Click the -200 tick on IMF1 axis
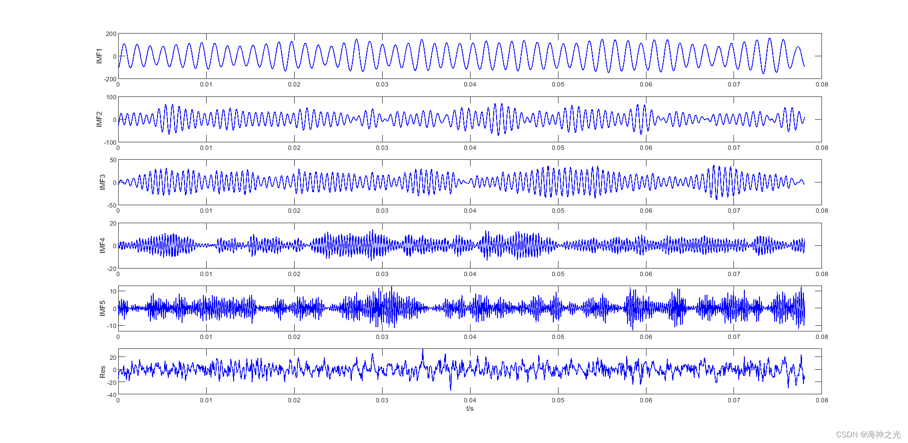908x443 pixels. (x=110, y=79)
